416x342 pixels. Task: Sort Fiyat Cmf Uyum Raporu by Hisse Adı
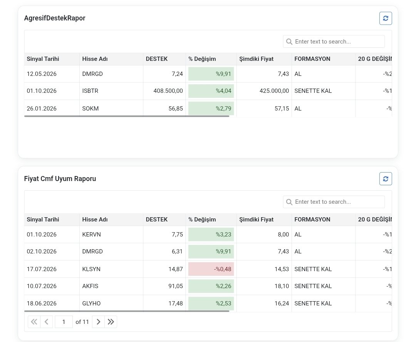[111, 220]
